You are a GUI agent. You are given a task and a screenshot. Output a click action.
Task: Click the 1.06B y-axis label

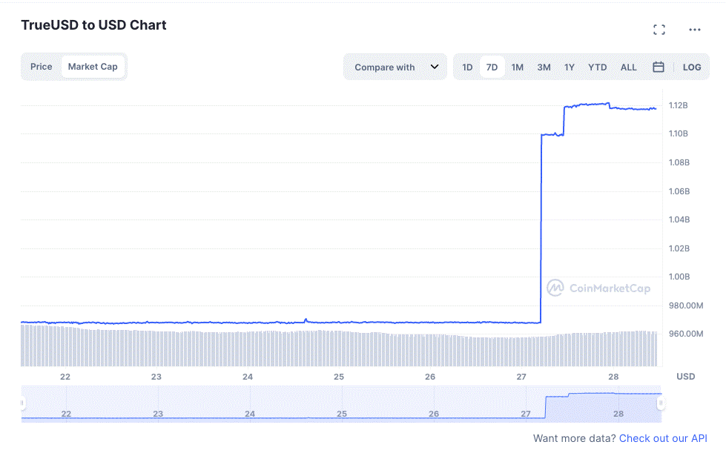679,191
